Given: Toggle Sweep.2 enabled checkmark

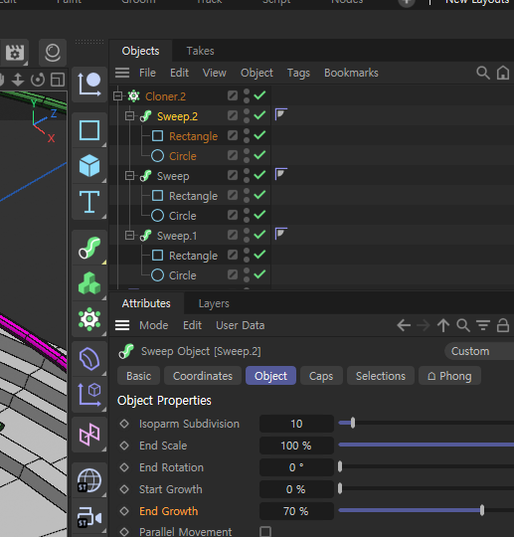Looking at the screenshot, I should click(x=259, y=115).
